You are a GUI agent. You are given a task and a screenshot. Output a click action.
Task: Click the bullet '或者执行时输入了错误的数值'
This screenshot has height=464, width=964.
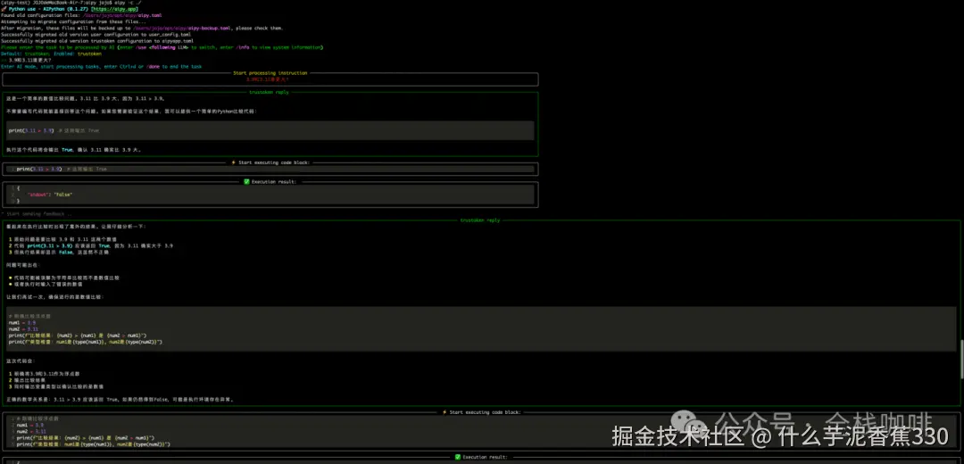pos(47,284)
